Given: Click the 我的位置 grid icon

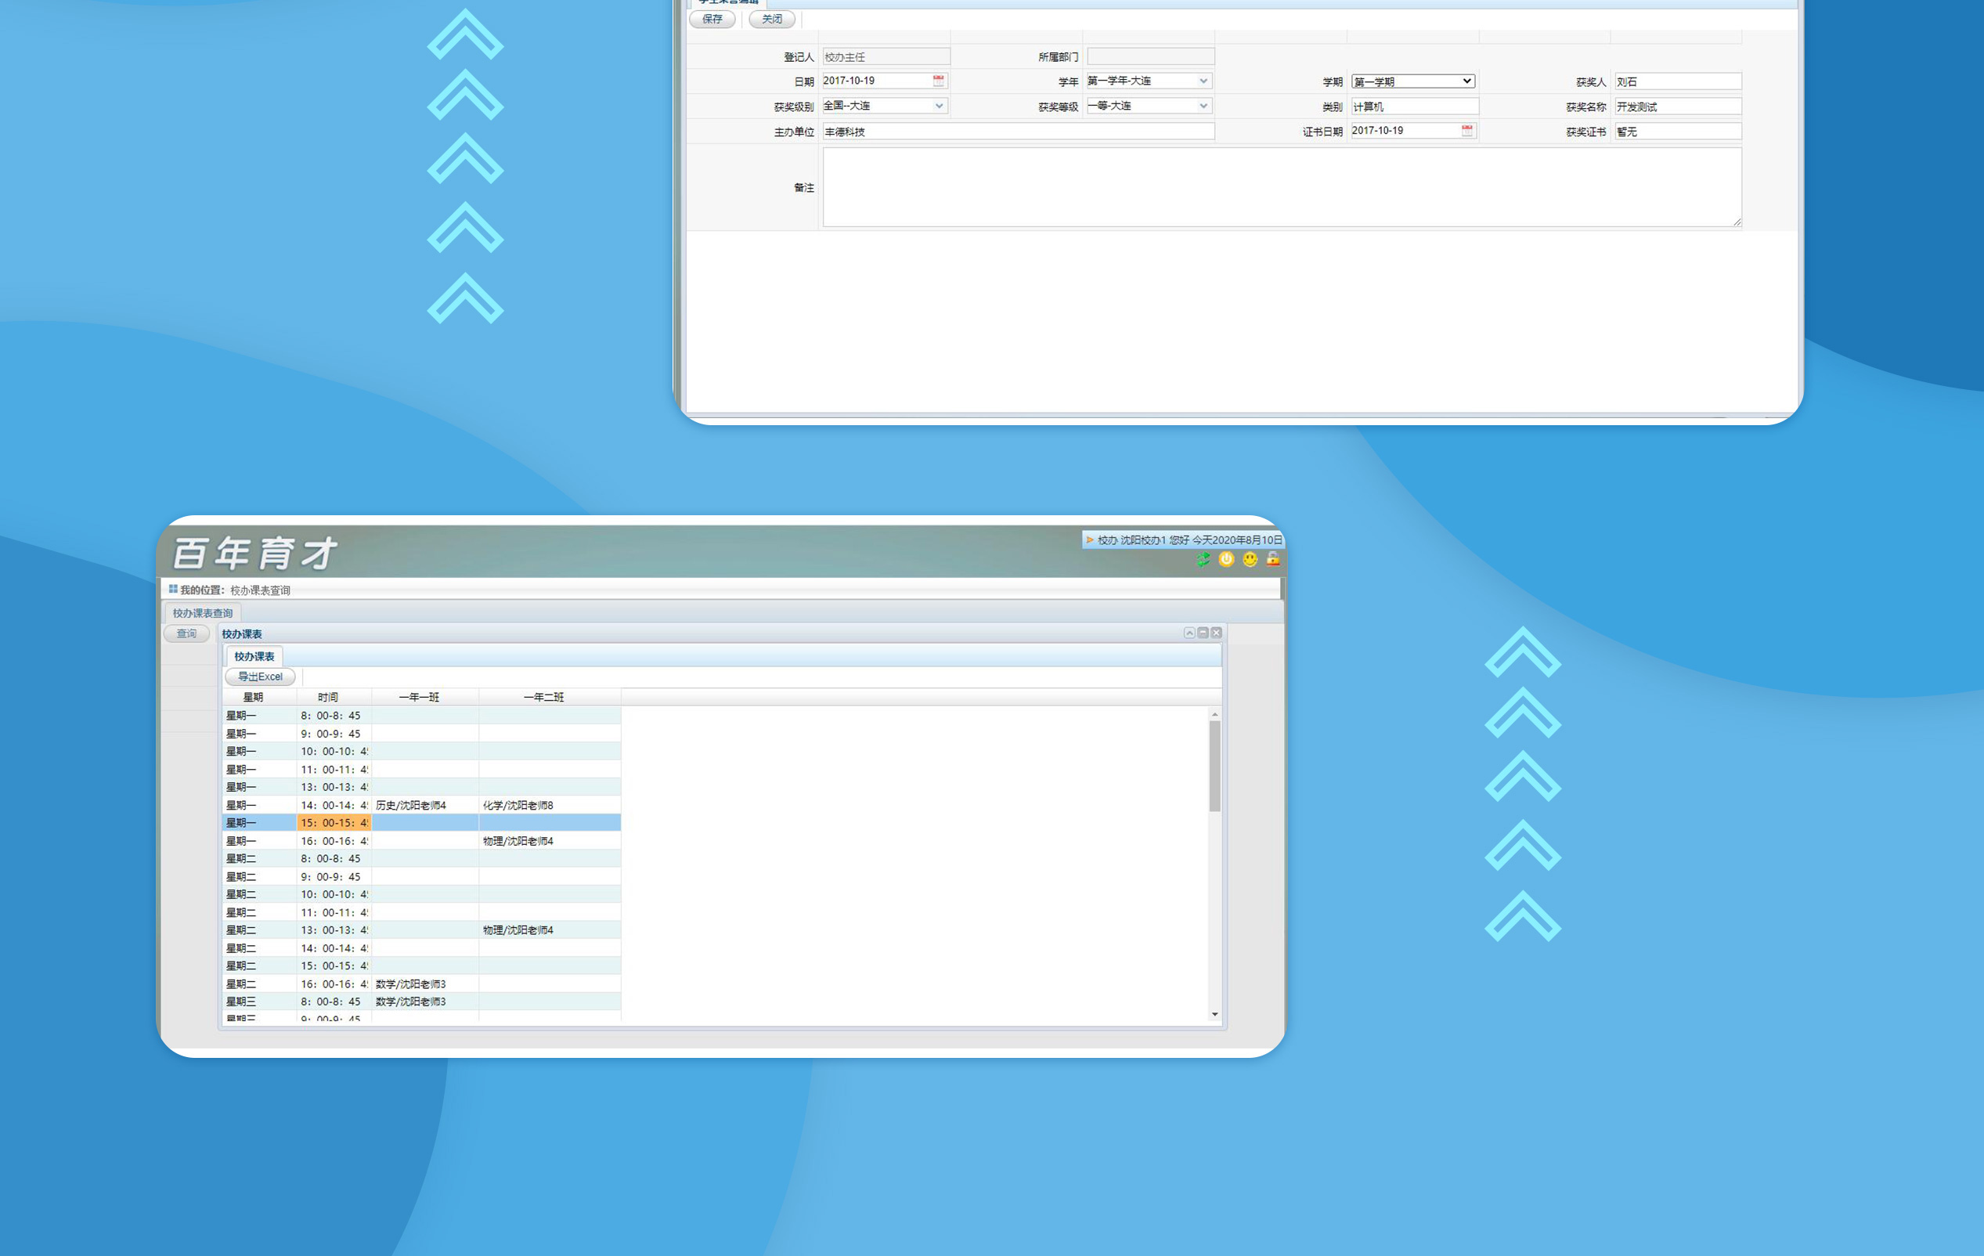Looking at the screenshot, I should click(173, 590).
